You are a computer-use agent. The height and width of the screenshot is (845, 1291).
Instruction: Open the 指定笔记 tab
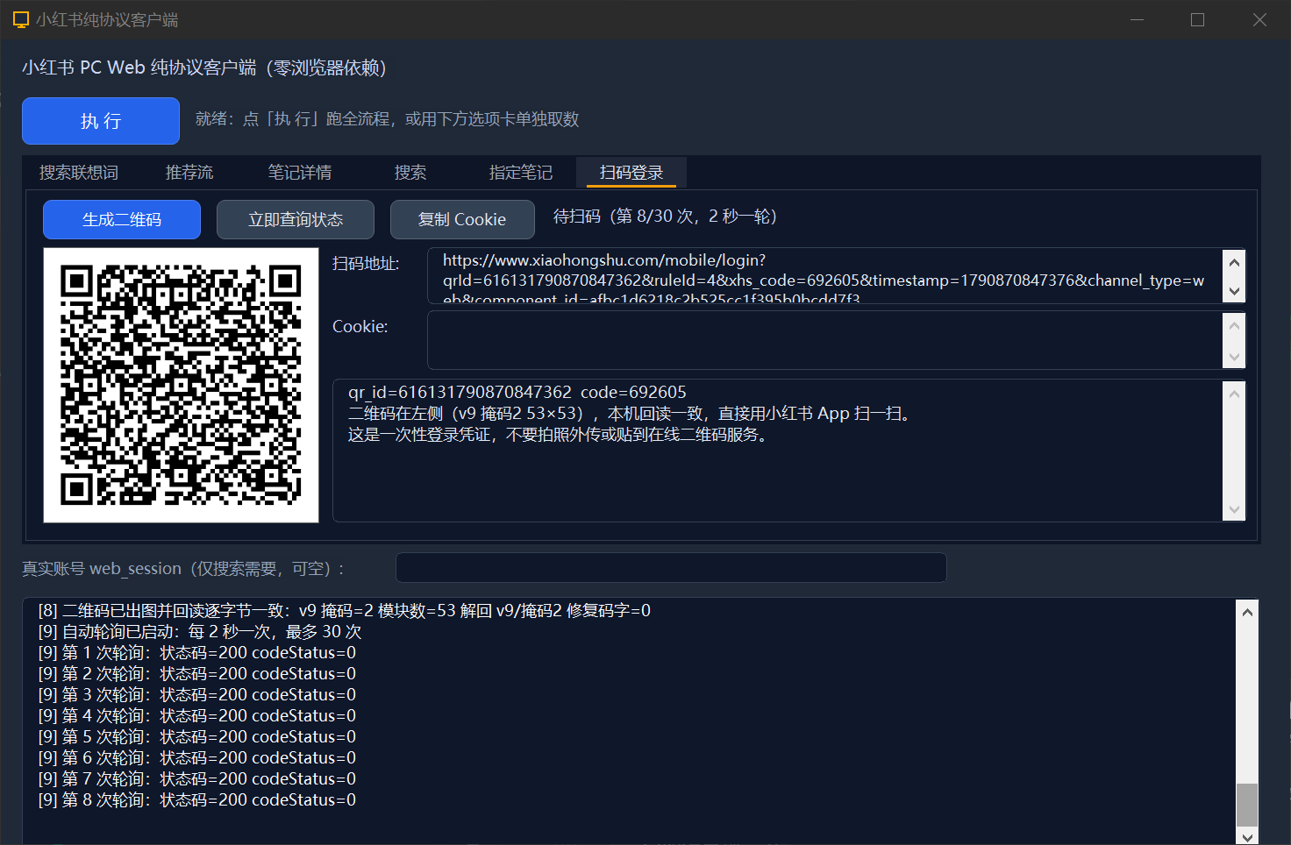[x=521, y=173]
